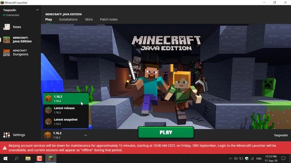Open the orange Camtasia taskbar app
Viewport: 291px width, 163px height.
[x=40, y=158]
